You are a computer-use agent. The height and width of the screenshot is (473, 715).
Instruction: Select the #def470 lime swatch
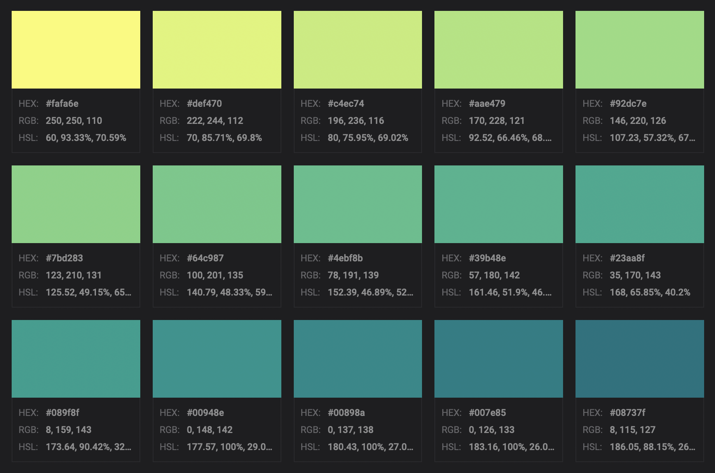tap(217, 50)
